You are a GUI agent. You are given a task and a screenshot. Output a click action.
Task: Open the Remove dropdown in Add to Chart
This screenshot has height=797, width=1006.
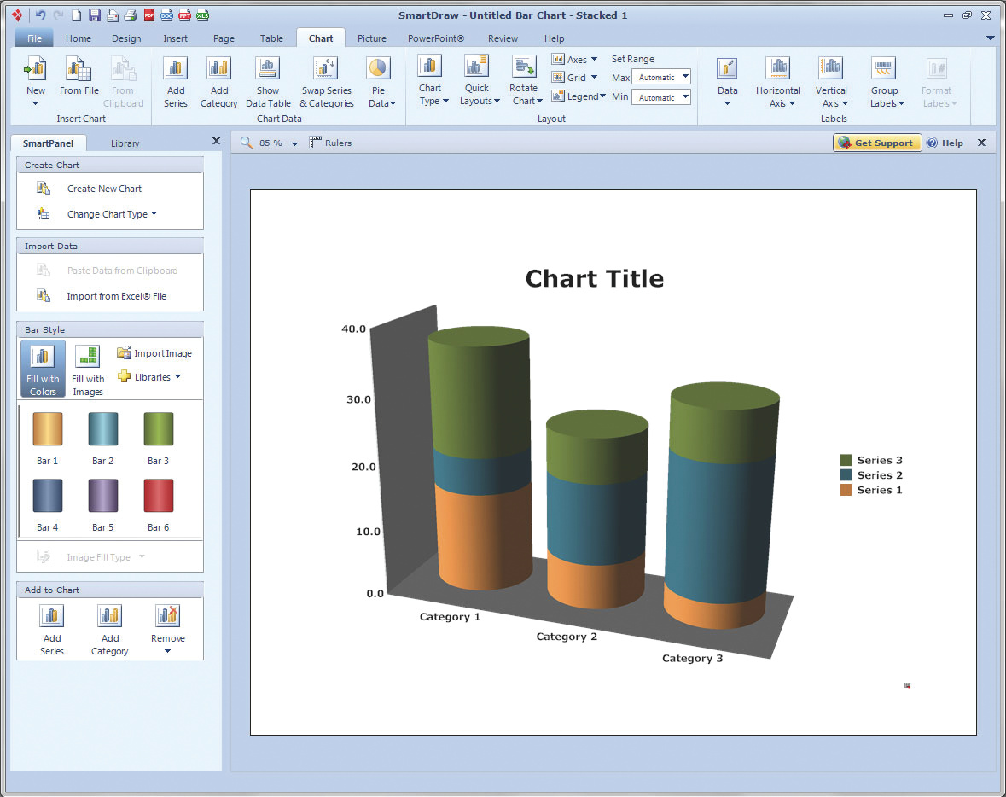[168, 630]
